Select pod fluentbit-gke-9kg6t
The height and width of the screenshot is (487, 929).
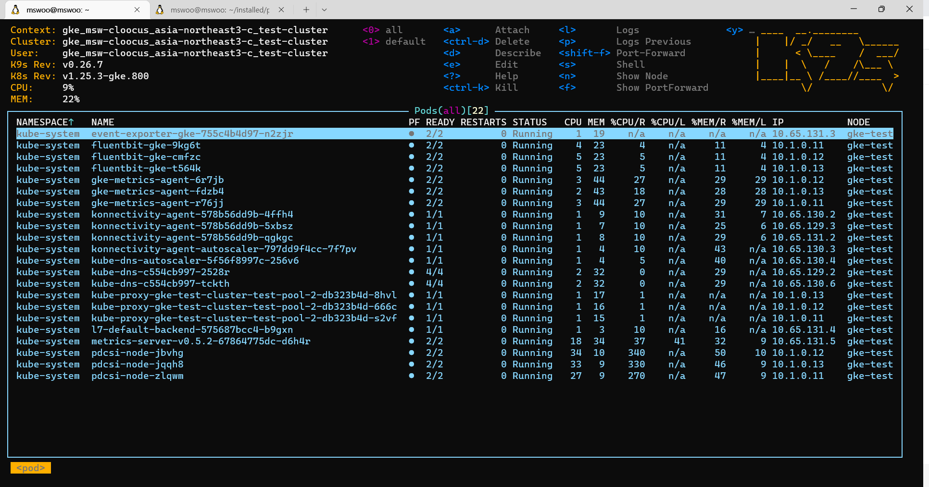(454, 145)
